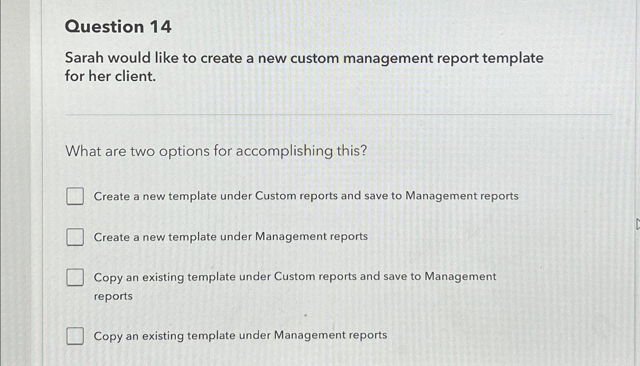This screenshot has width=640, height=366.
Task: Check the first answer checkbox
Action: pos(75,196)
